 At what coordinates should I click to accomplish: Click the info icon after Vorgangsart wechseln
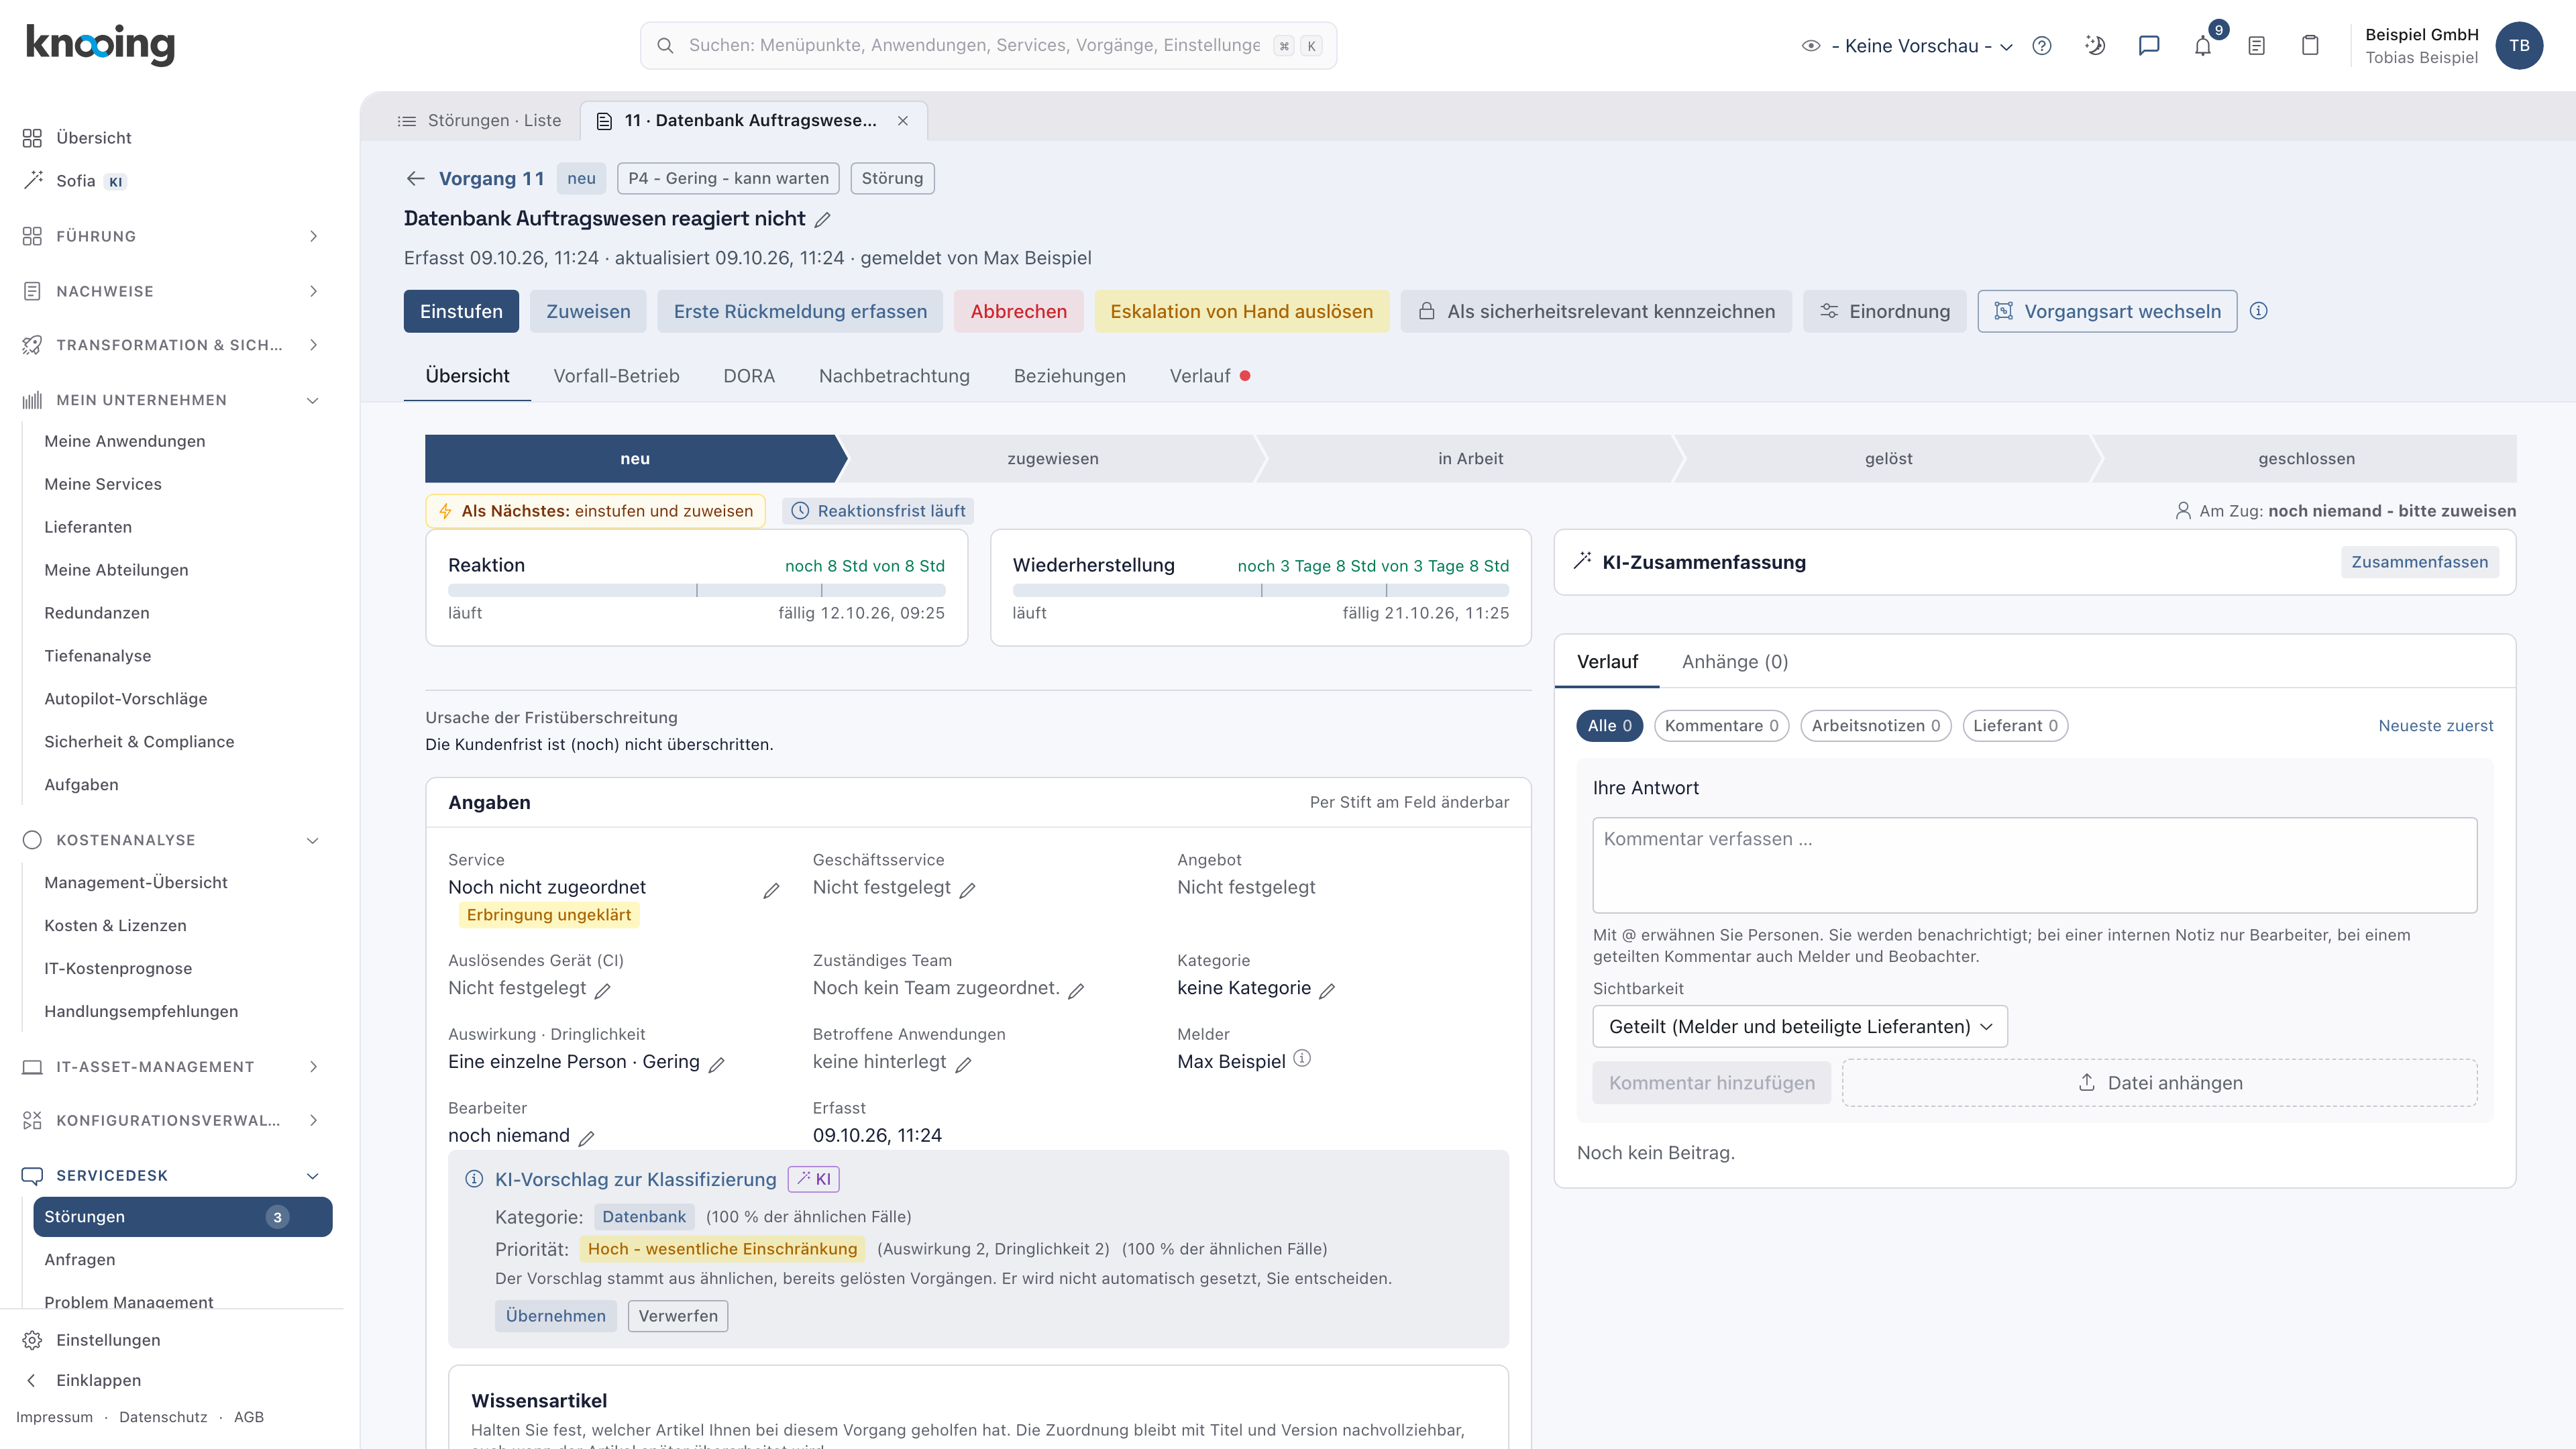pos(2259,311)
